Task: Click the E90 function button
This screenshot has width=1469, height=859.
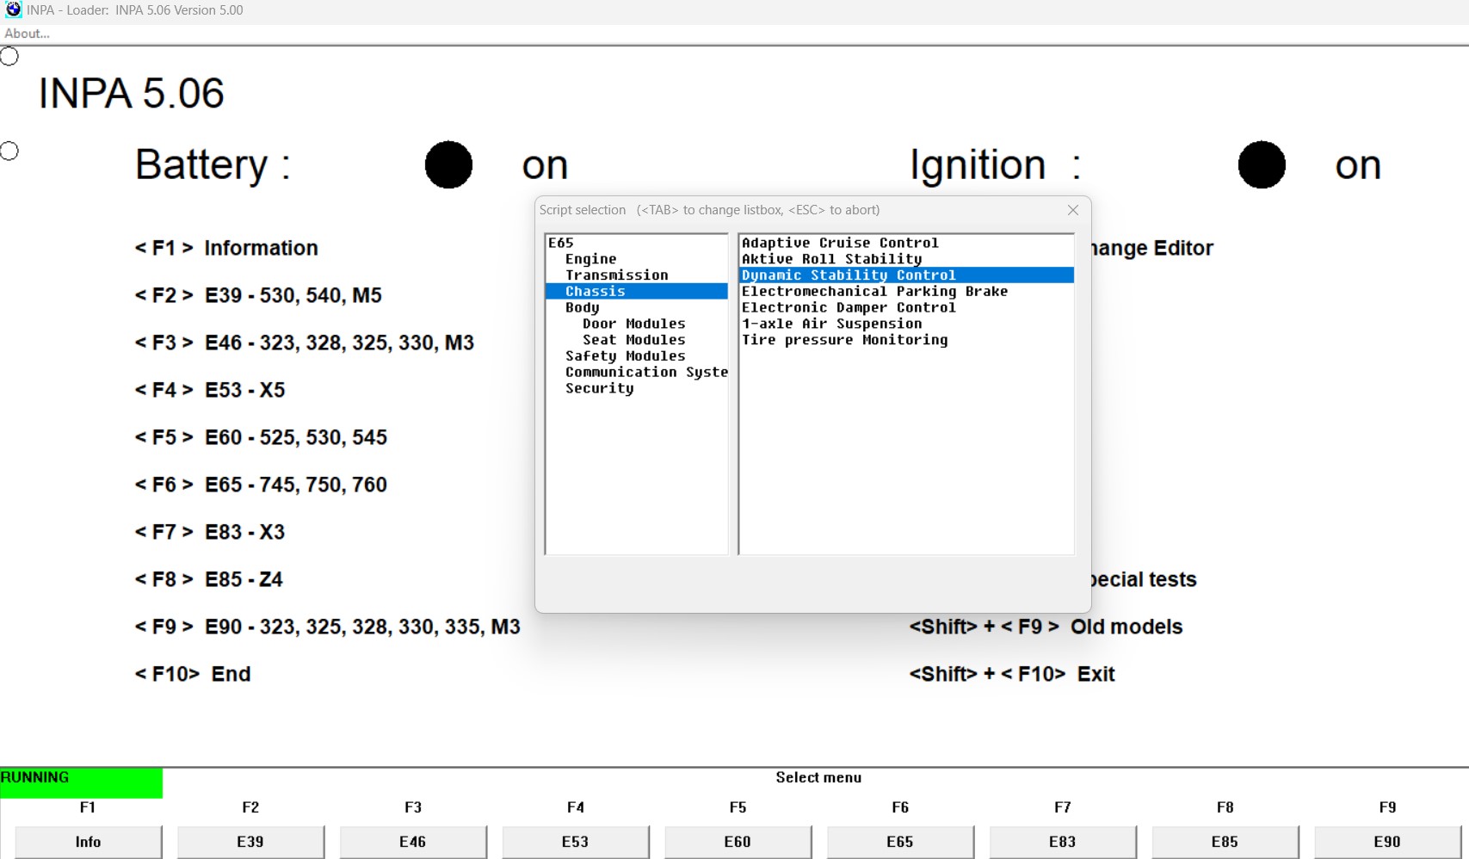Action: pyautogui.click(x=1387, y=842)
